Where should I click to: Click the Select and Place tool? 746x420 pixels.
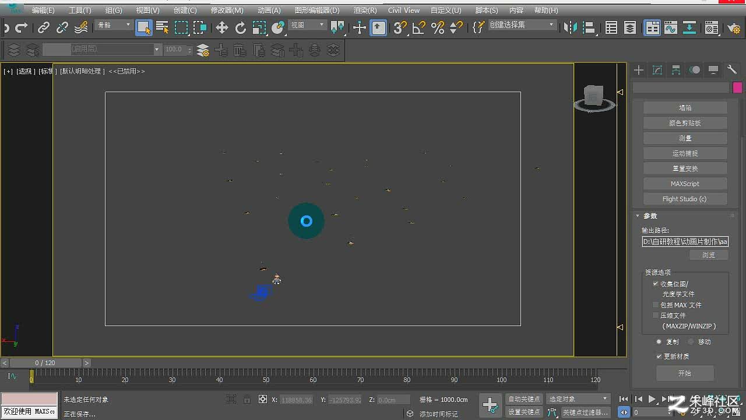278,27
